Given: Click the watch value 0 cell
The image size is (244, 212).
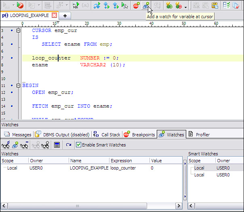Looking at the screenshot, I should coord(152,168).
